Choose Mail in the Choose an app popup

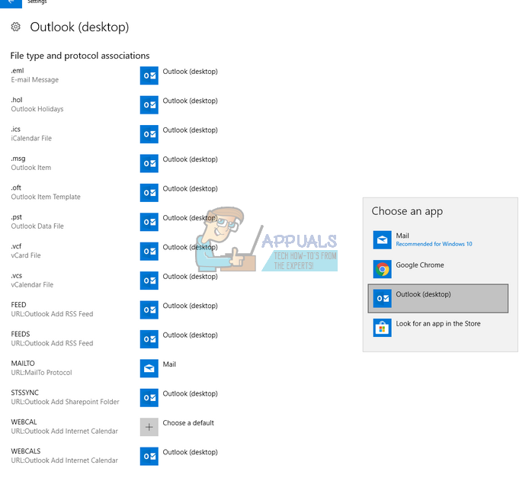coord(438,239)
